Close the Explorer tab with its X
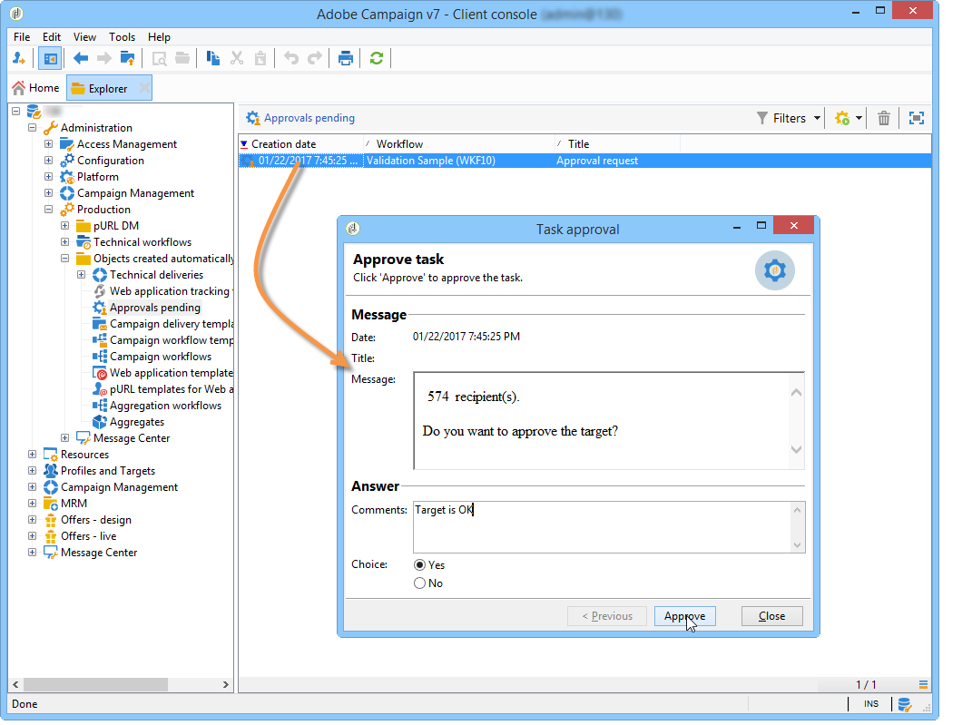Screen dimensions: 972x725 pyautogui.click(x=144, y=88)
